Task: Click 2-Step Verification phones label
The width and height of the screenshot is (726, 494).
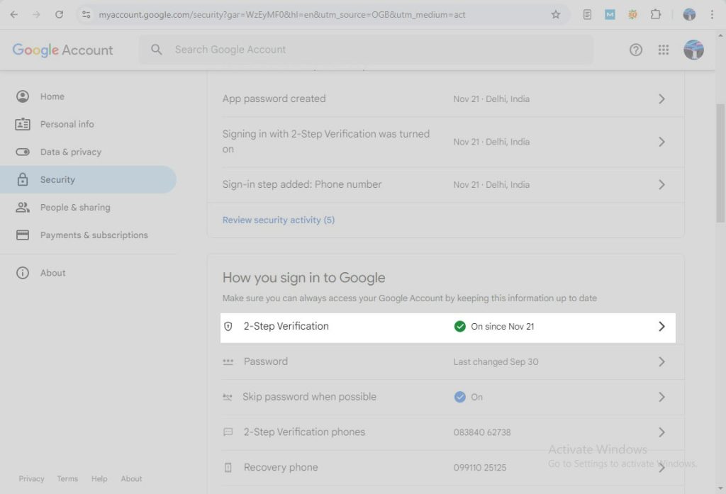Action: pyautogui.click(x=304, y=432)
